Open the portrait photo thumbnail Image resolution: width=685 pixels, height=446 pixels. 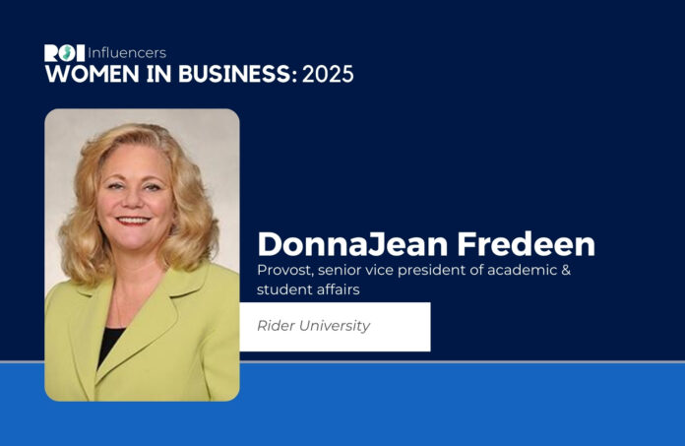pos(142,254)
